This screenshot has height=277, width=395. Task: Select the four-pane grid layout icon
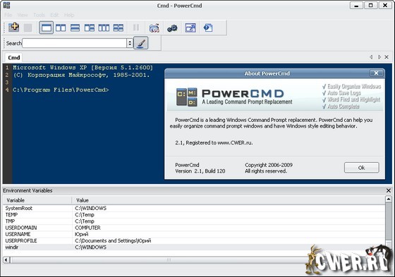click(x=119, y=27)
